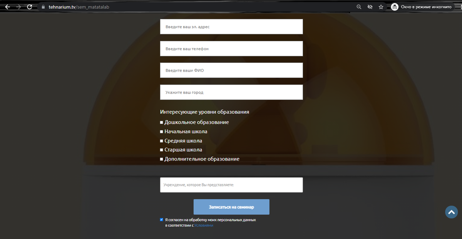
Task: Click the ФИО full name field
Action: (x=231, y=70)
